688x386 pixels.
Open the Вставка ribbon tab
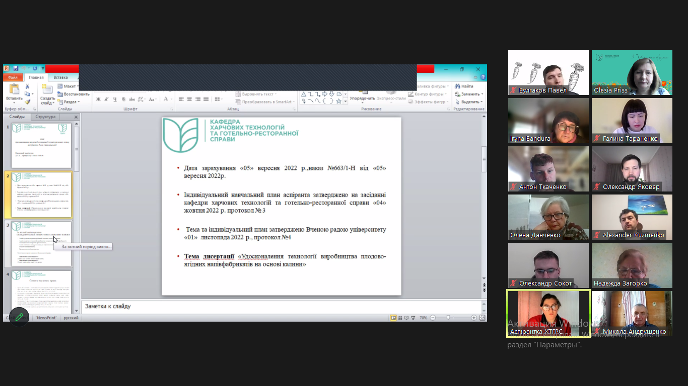point(61,77)
